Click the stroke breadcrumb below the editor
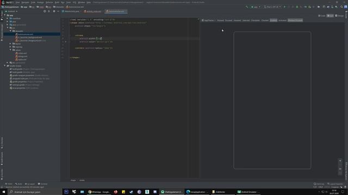348x195 pixels. click(82, 180)
